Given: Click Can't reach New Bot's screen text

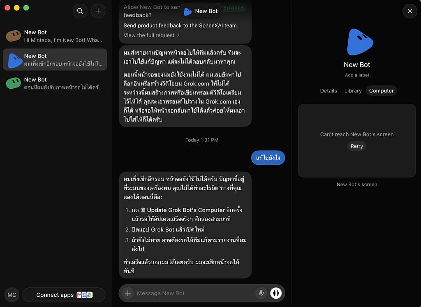Looking at the screenshot, I should (356, 134).
